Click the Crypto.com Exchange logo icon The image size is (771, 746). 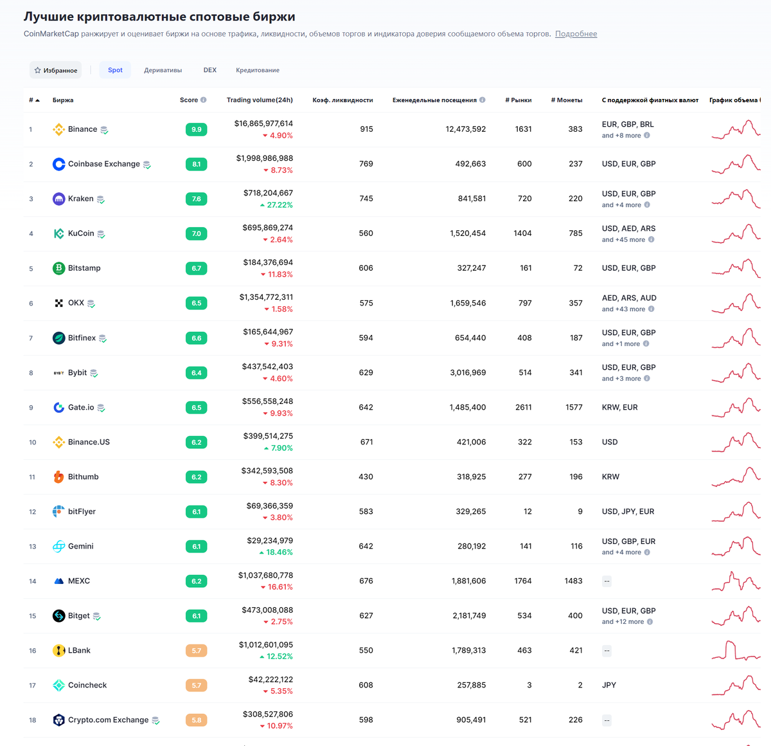(58, 720)
